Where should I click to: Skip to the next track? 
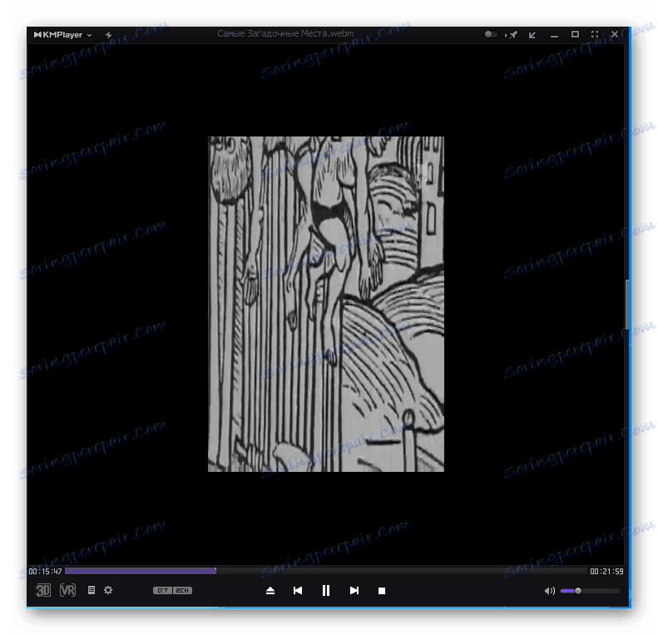tap(354, 591)
